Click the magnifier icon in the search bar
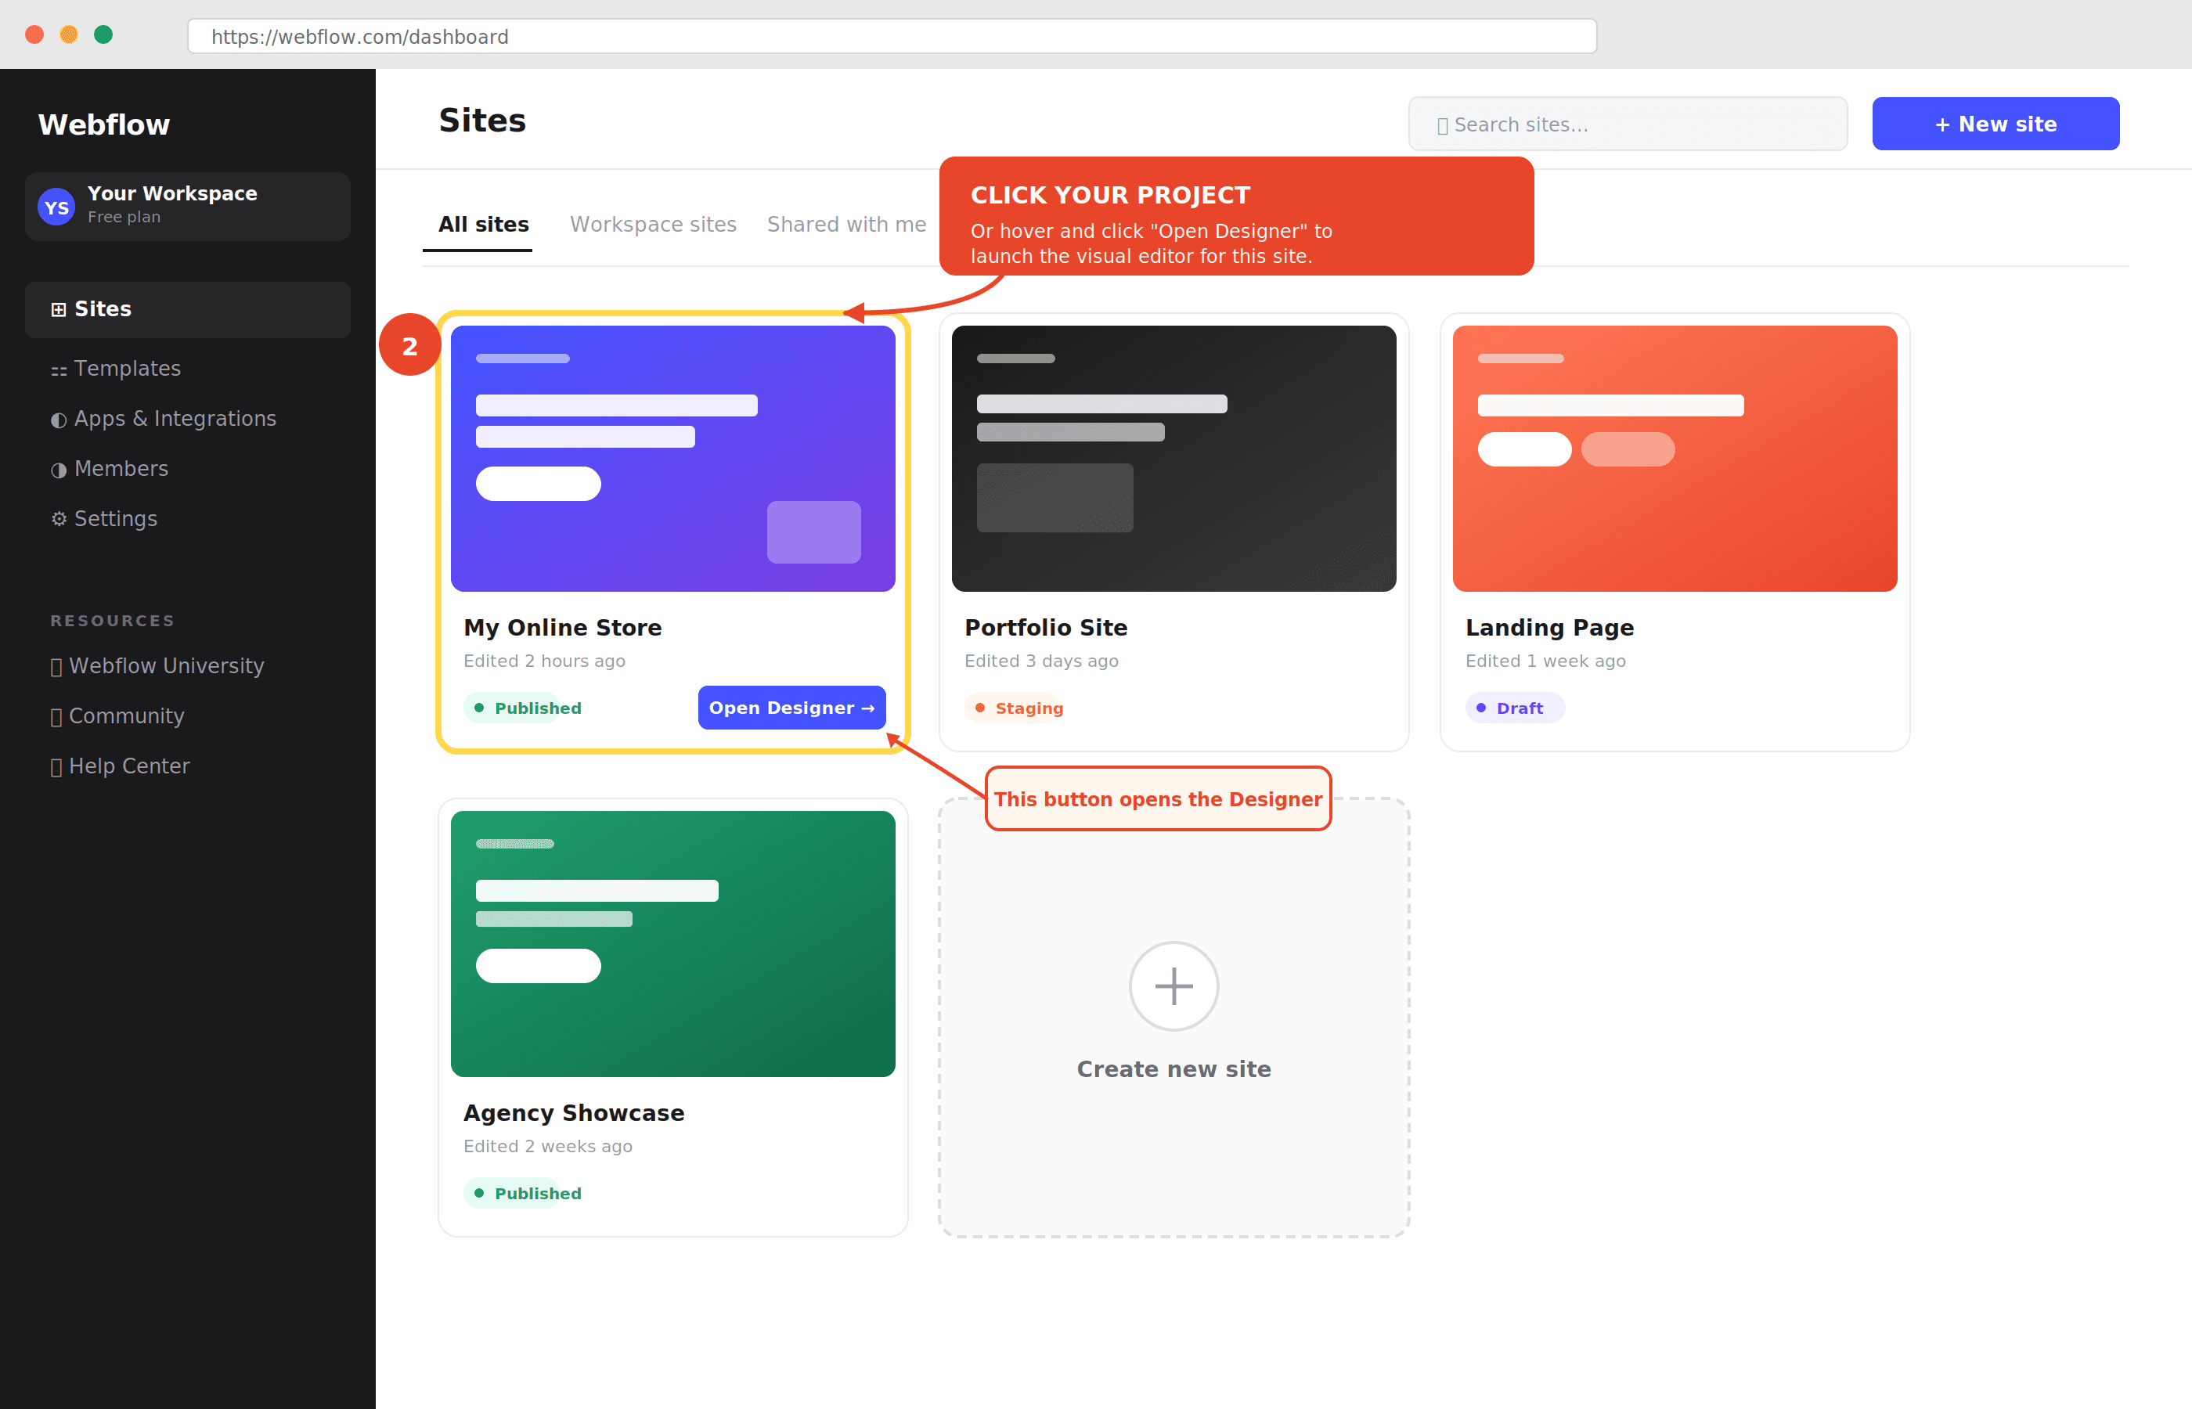This screenshot has height=1409, width=2192. pyautogui.click(x=1443, y=124)
